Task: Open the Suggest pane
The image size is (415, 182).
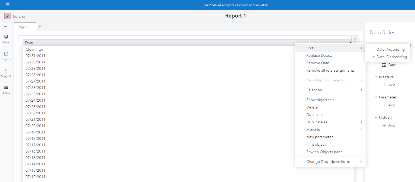Action: [x=6, y=73]
